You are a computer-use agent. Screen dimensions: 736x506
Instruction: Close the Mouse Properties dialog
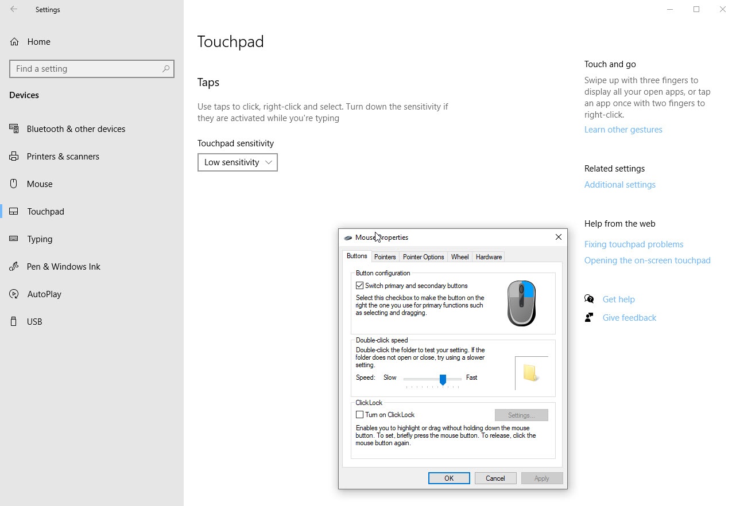pyautogui.click(x=559, y=237)
